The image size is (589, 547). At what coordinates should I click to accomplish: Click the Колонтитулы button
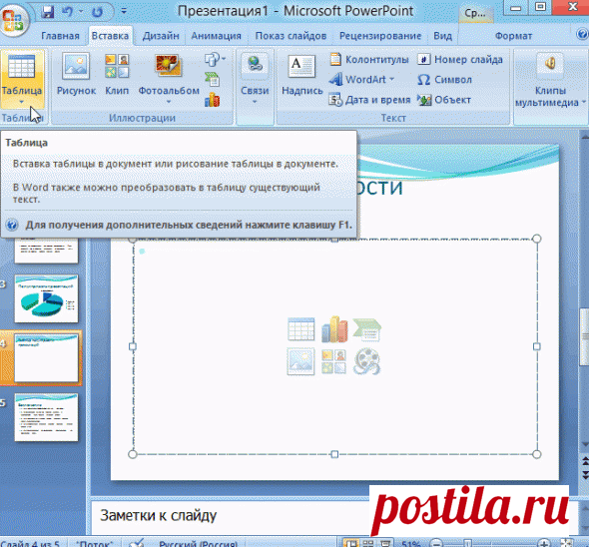(x=369, y=59)
